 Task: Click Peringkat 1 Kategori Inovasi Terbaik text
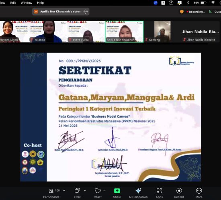[x=107, y=109]
